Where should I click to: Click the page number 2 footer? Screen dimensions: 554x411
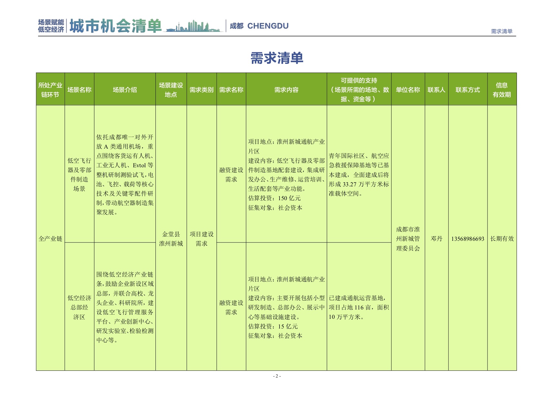(x=277, y=376)
